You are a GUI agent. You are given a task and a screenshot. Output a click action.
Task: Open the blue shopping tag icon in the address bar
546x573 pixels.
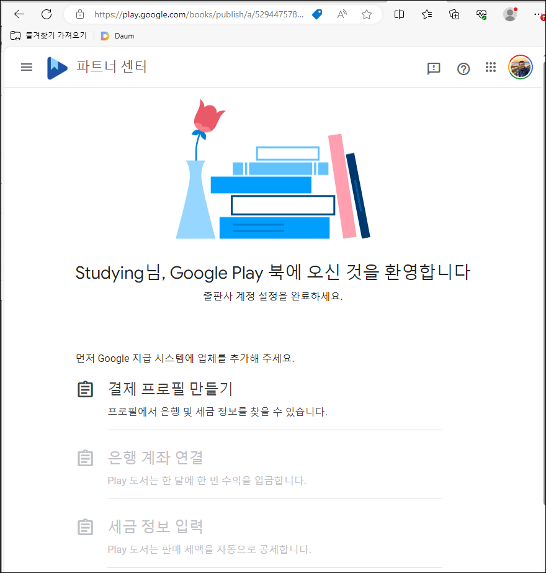click(317, 14)
